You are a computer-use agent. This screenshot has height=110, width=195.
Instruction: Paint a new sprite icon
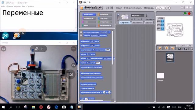pos(160,48)
